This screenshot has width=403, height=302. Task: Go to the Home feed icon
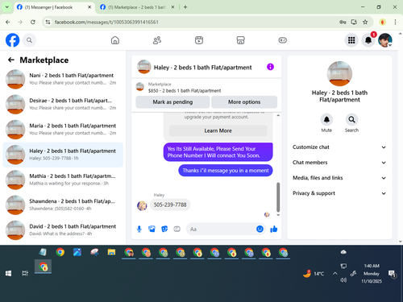tap(115, 40)
